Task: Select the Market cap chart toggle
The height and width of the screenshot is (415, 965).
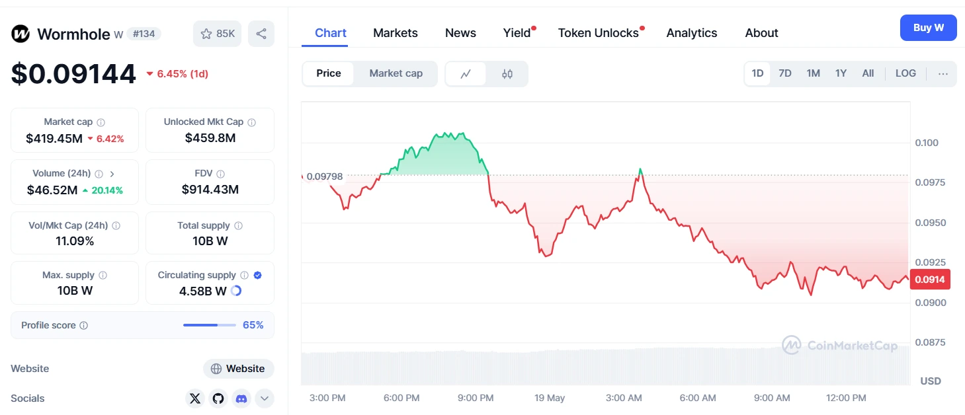Action: [396, 73]
